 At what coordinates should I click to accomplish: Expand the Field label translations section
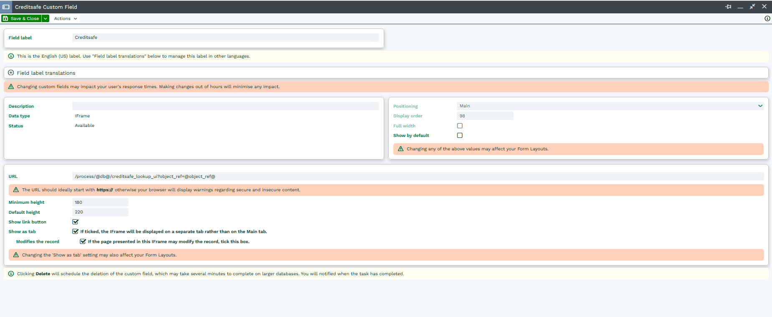point(46,73)
